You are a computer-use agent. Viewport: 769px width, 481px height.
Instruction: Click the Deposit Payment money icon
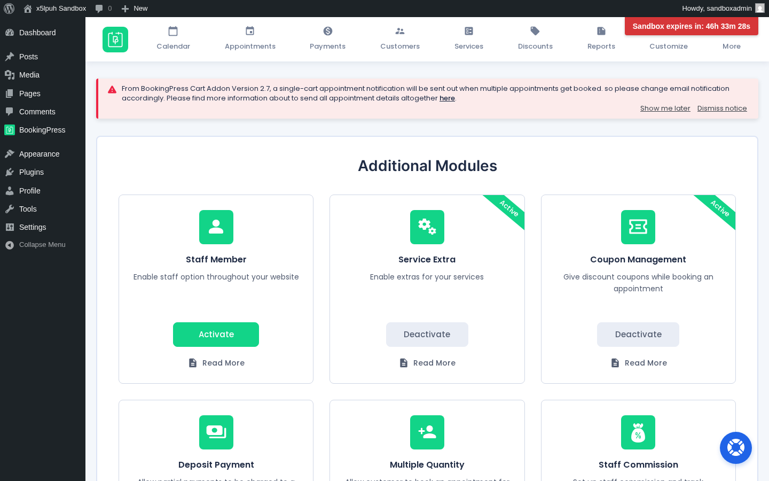tap(216, 432)
